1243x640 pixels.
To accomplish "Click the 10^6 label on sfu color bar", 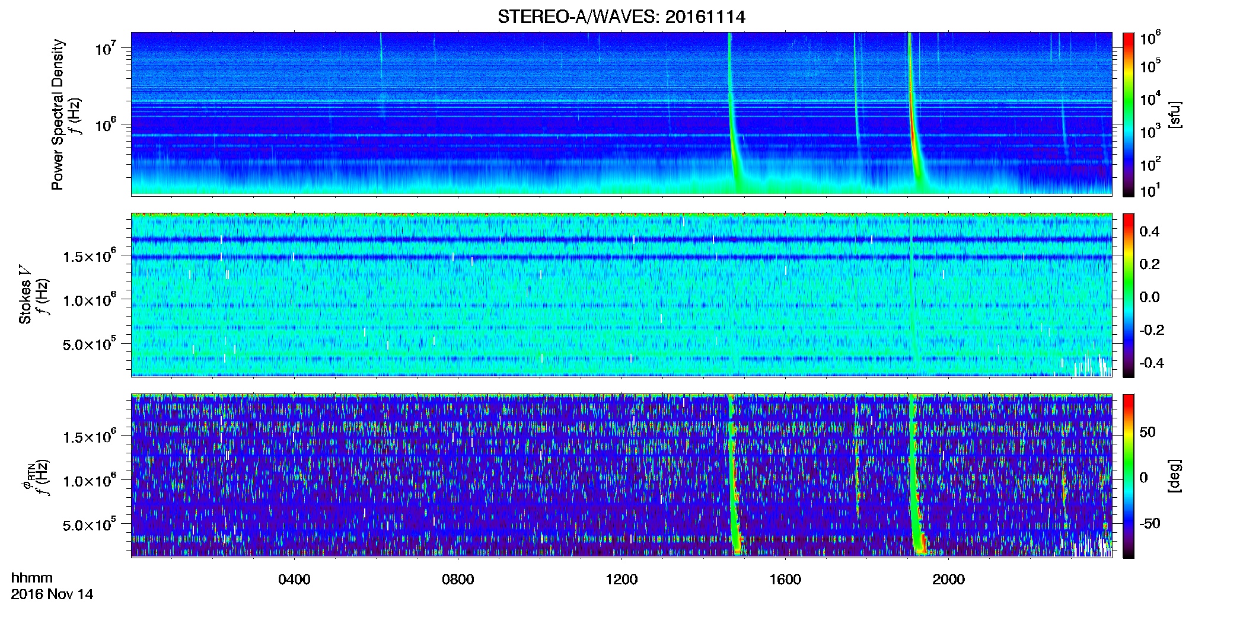I will [x=1150, y=38].
